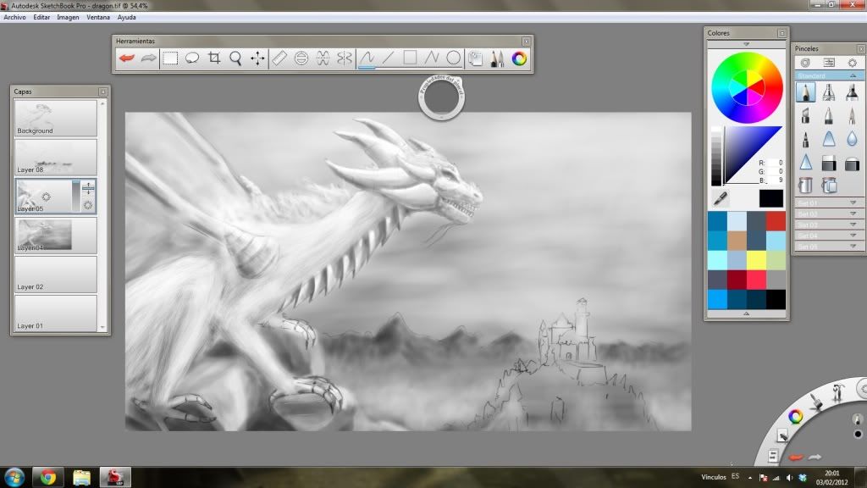Select the Marker brush in Pinceles

(x=852, y=91)
